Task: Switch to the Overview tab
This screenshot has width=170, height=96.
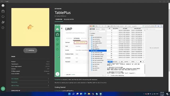Action: click(x=59, y=19)
